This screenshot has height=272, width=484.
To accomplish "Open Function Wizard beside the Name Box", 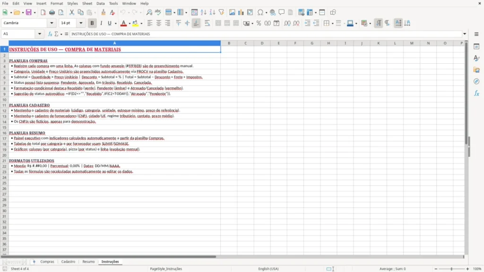I will pos(50,34).
